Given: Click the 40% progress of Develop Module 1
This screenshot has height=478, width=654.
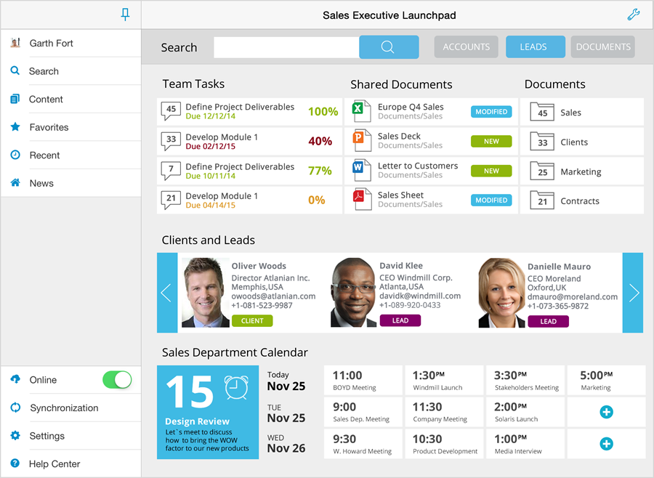Looking at the screenshot, I should [320, 142].
